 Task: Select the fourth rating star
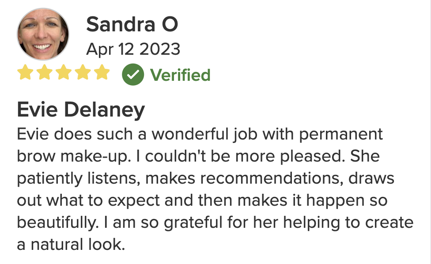(x=83, y=73)
